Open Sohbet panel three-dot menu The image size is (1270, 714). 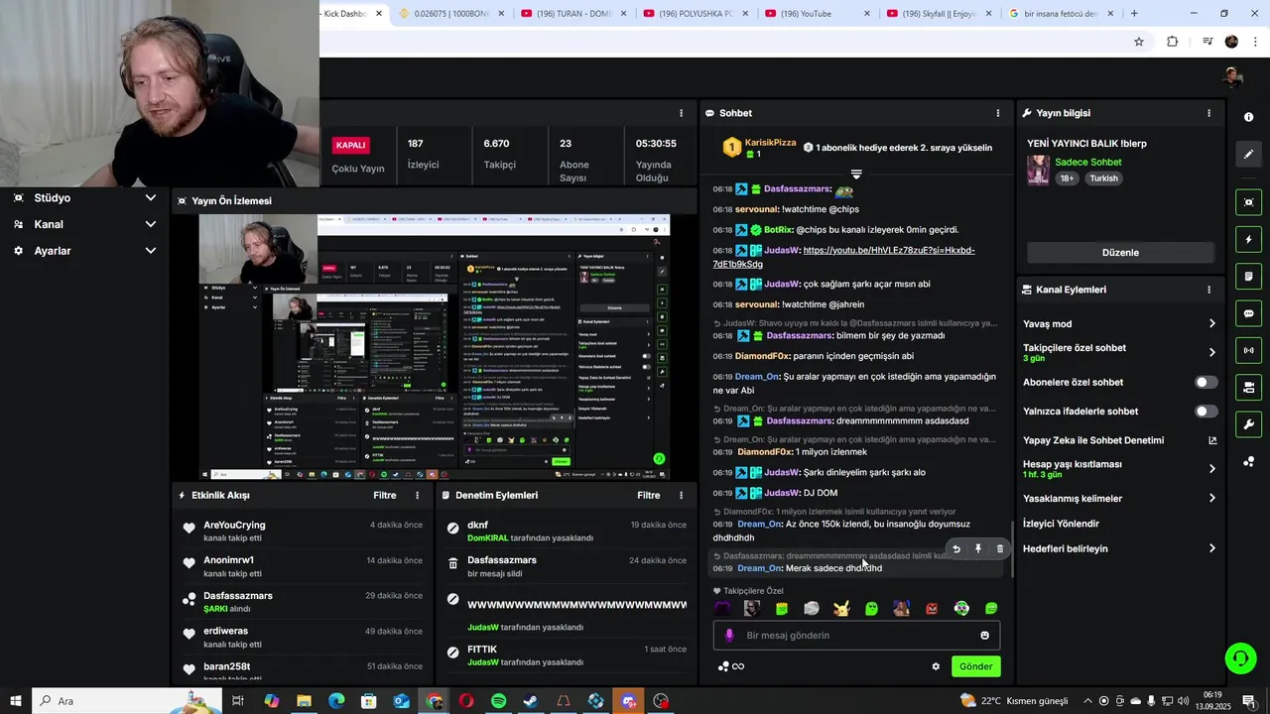[x=998, y=113]
